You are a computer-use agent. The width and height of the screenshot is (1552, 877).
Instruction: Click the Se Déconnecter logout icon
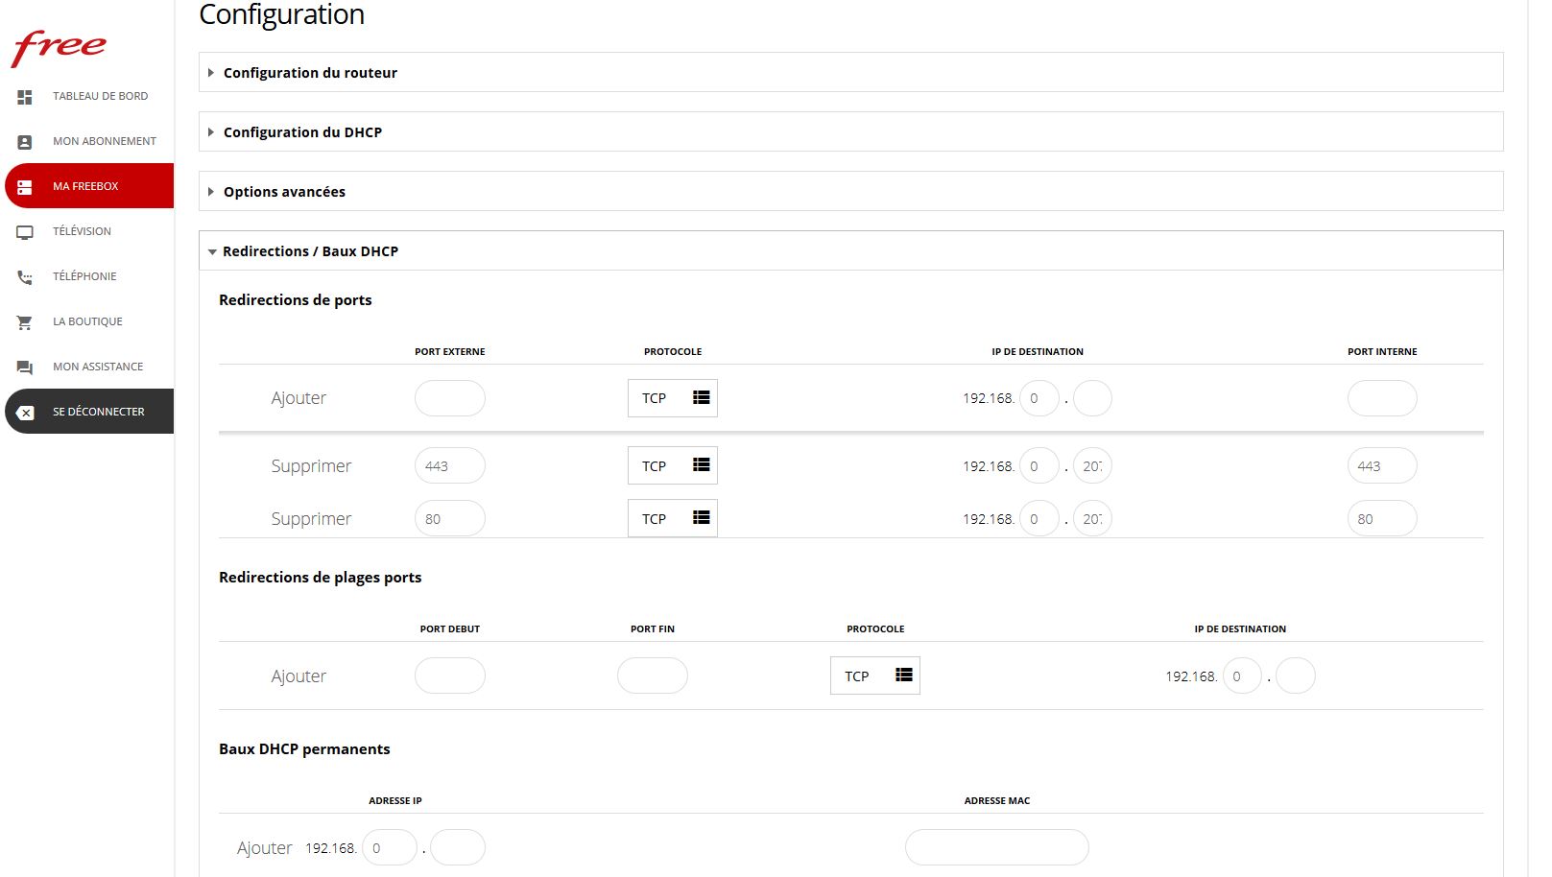click(x=26, y=413)
